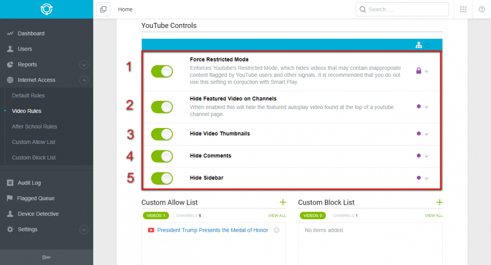Click purple dot for Hide Sidebar row
The width and height of the screenshot is (491, 265).
click(418, 178)
